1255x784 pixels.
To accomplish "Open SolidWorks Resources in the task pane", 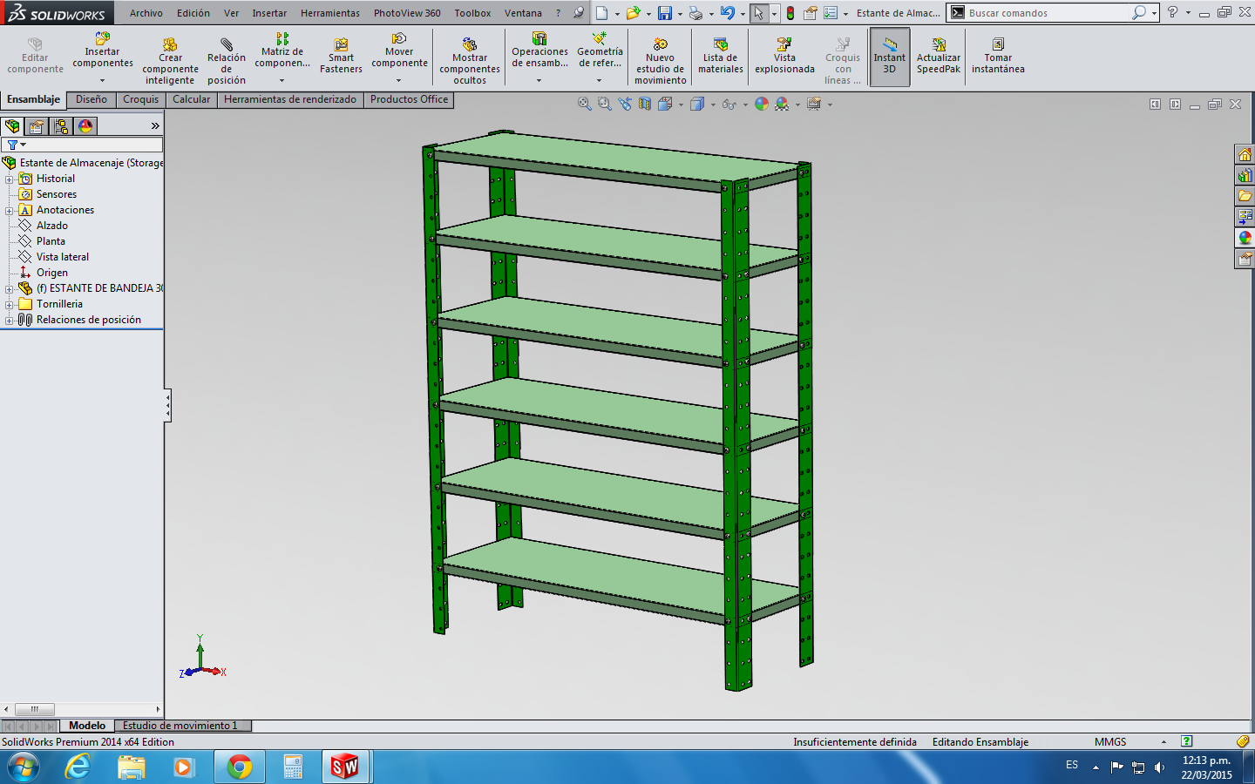I will (1245, 154).
